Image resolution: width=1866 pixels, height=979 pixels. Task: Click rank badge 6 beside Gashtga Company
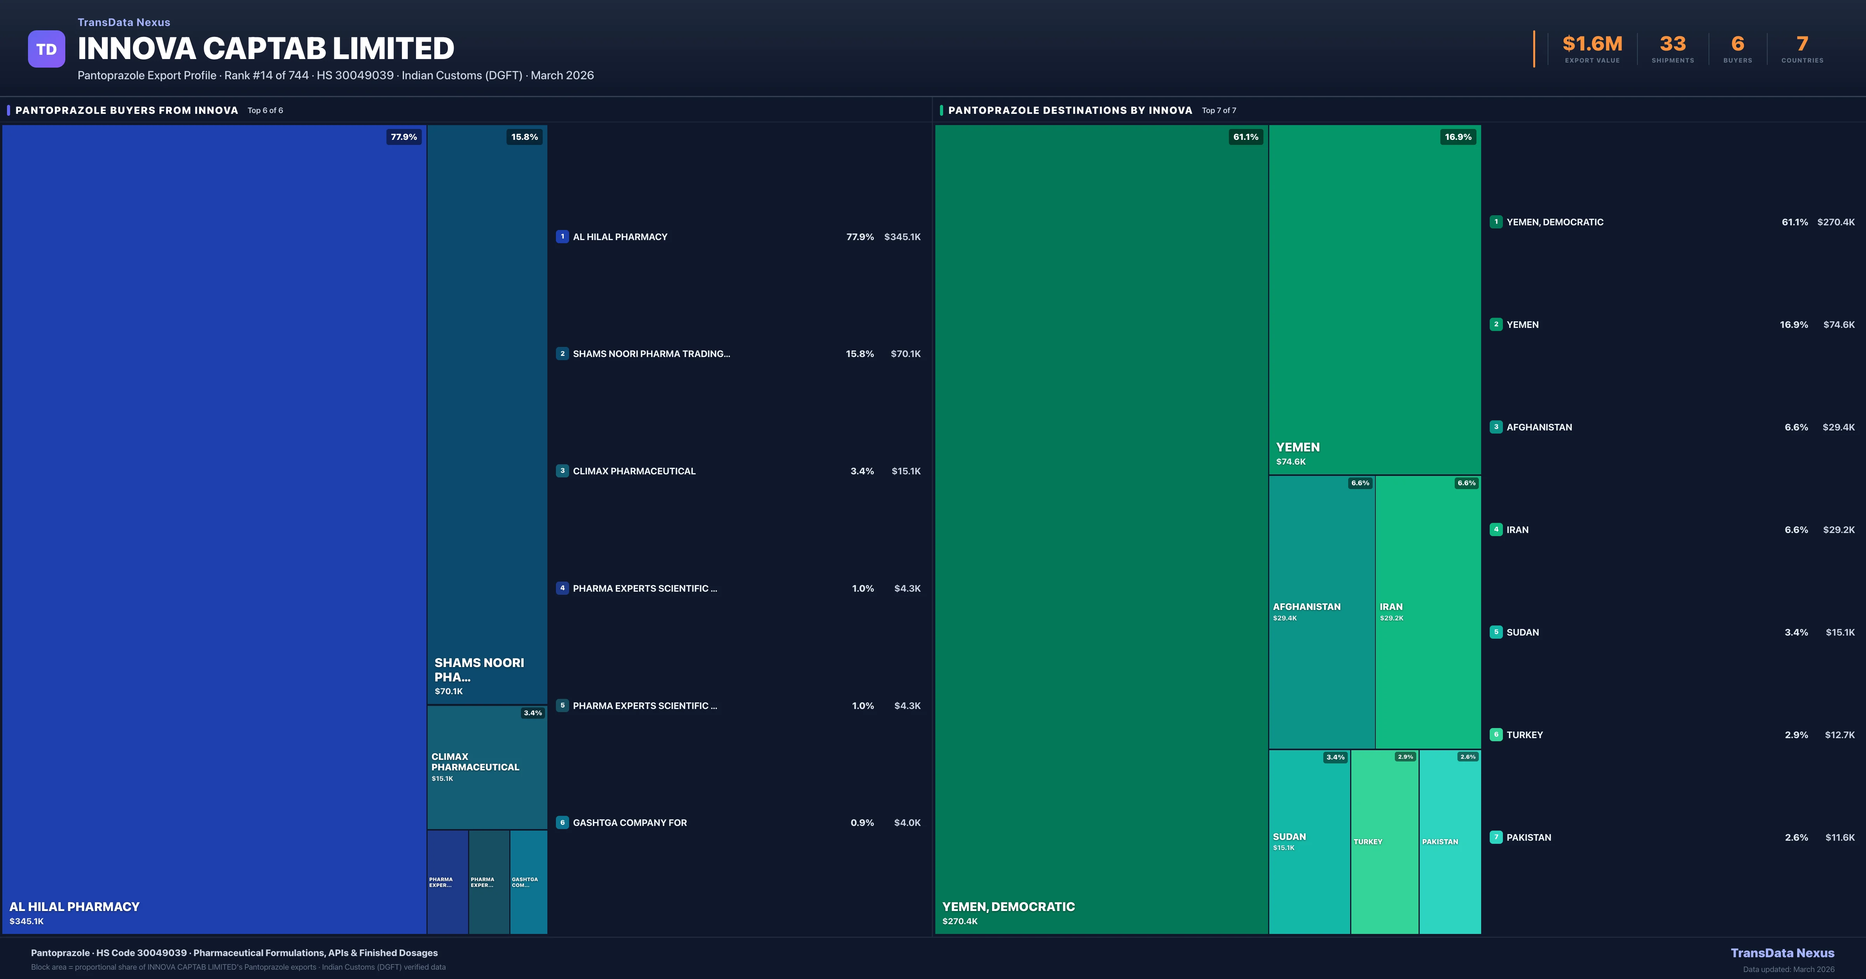(x=562, y=822)
